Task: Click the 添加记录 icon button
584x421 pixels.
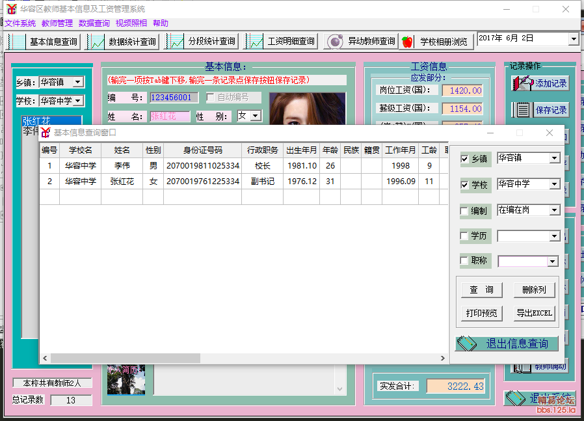Action: pos(523,83)
